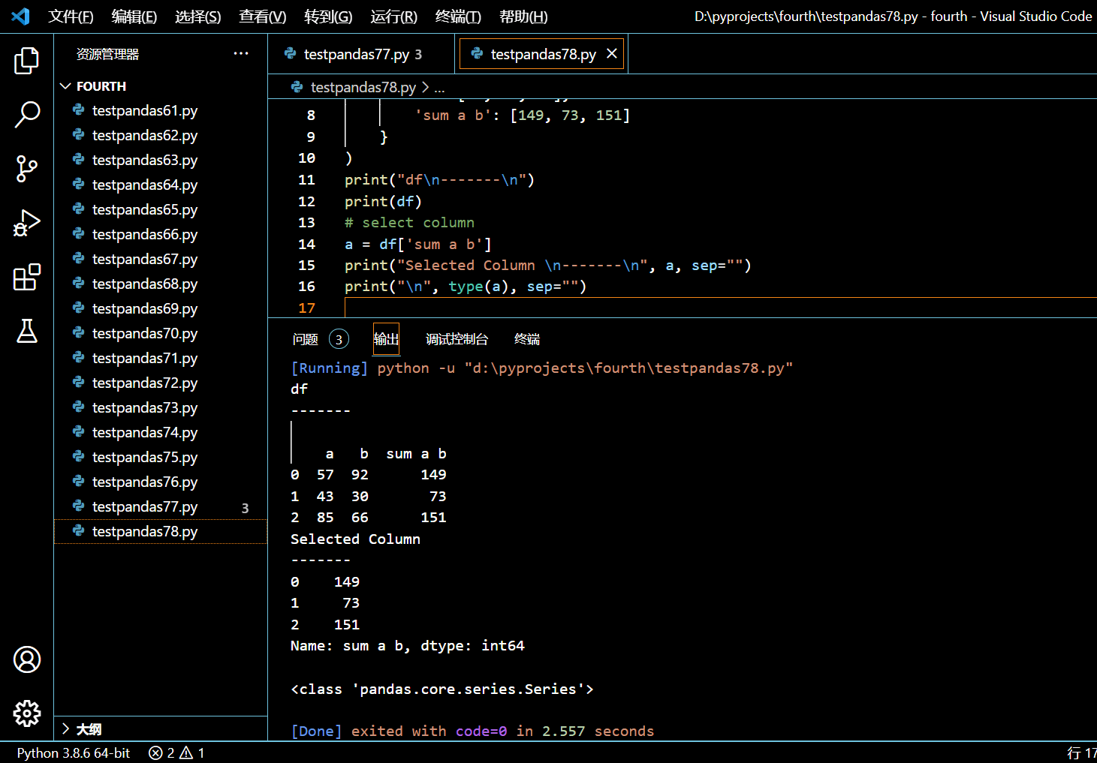
Task: Click Python icon in breadcrumb bar
Action: click(297, 87)
